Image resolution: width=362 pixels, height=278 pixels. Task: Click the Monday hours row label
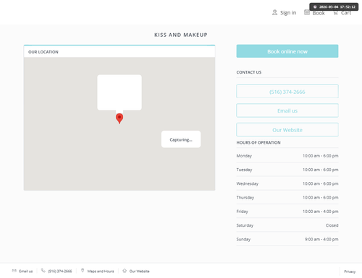[244, 156]
